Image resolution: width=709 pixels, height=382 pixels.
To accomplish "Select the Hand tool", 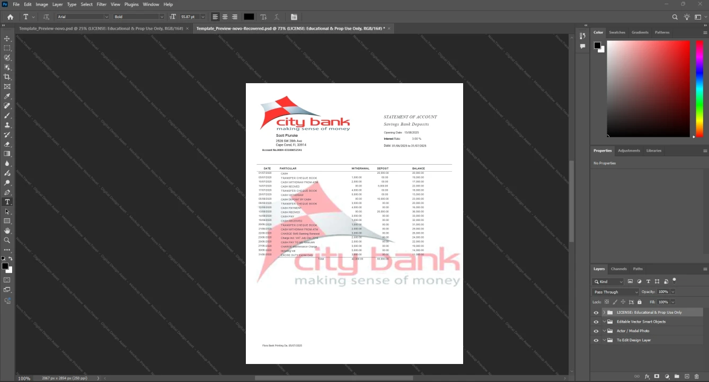I will click(x=7, y=230).
